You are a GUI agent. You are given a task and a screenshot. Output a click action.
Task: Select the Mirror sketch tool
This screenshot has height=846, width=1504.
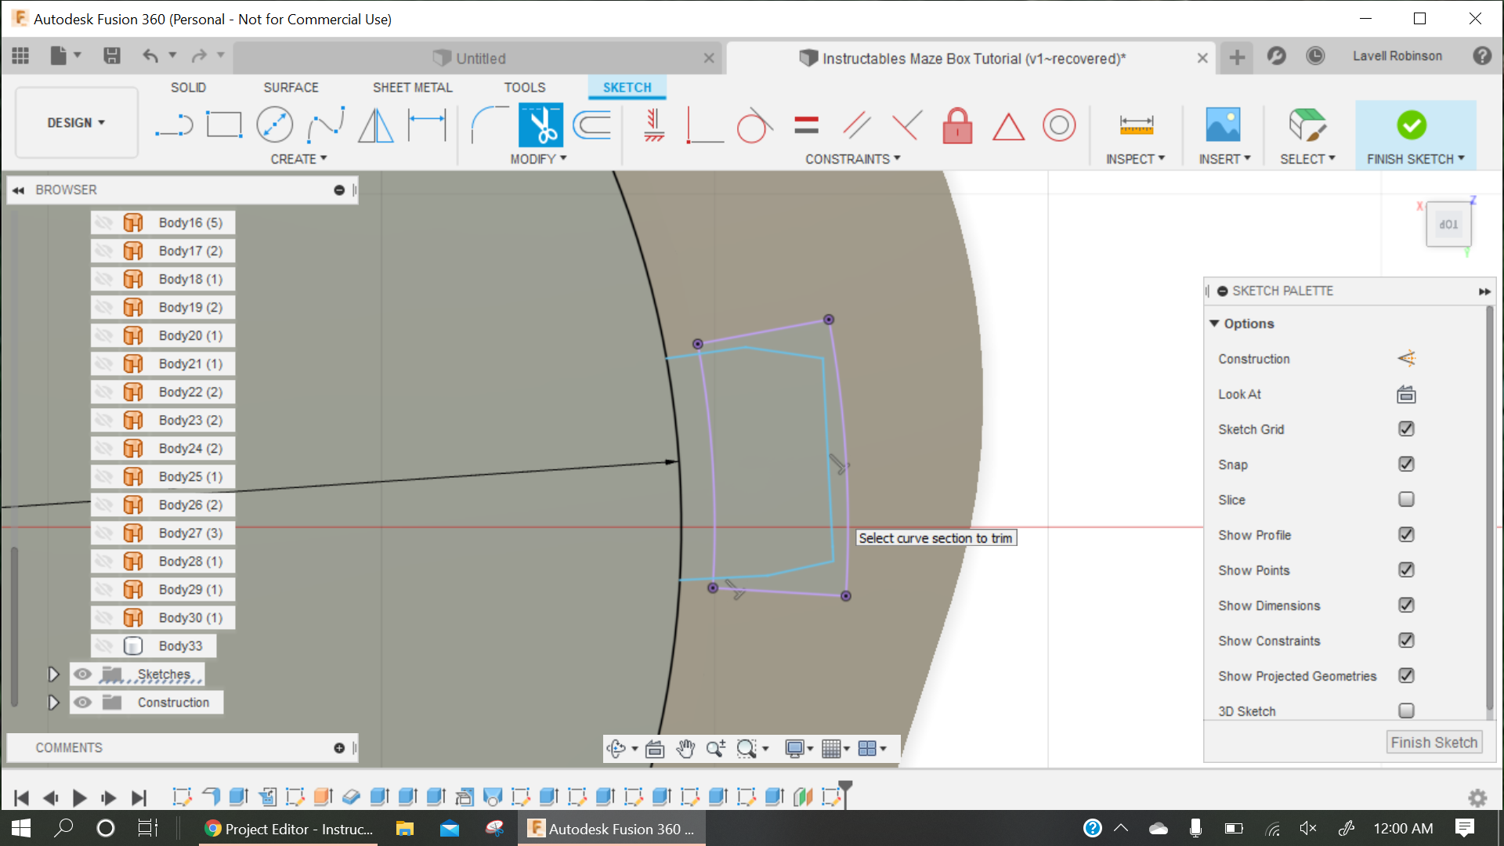pyautogui.click(x=376, y=125)
